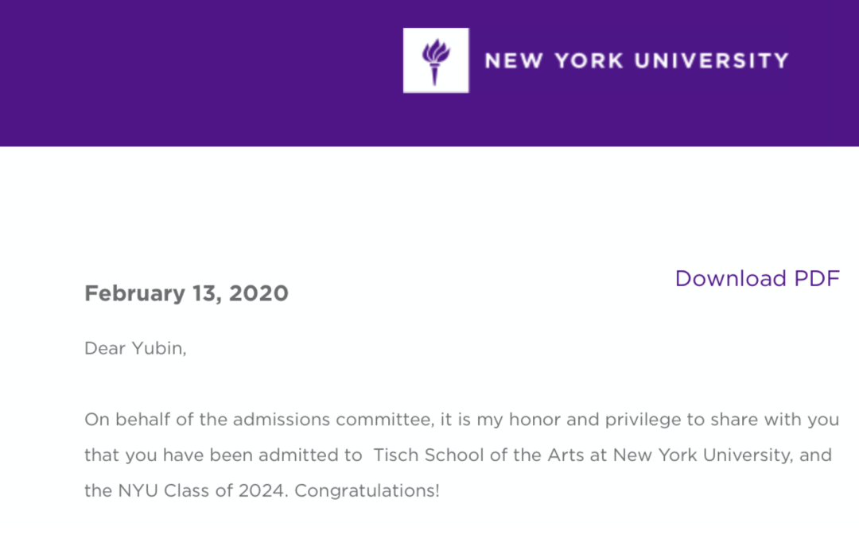Click the NEW YORK UNIVERSITY wordmark
859x546 pixels.
click(636, 60)
